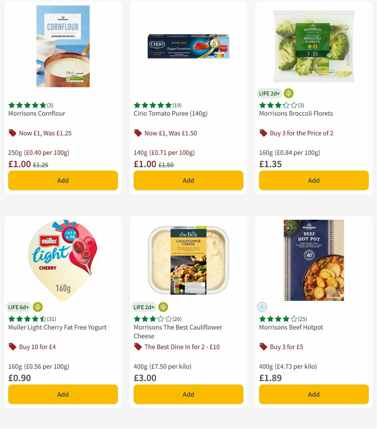
Task: Click the green organic leaf icon on Broccoli Florets
Action: pyautogui.click(x=288, y=93)
